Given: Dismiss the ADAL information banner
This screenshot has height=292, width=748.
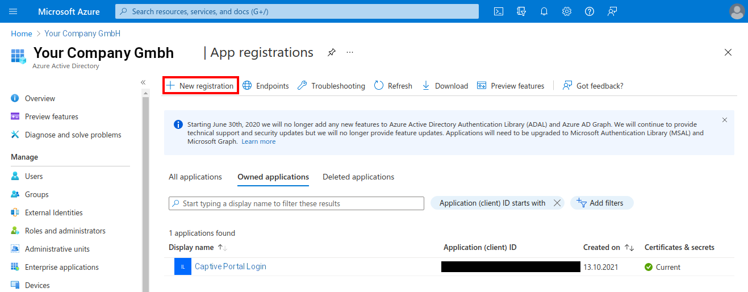Looking at the screenshot, I should [725, 120].
